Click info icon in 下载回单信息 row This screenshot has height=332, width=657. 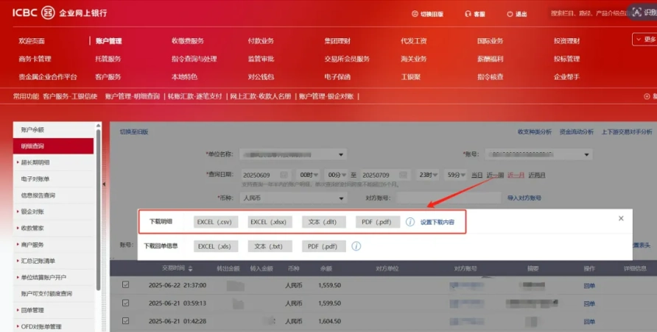(356, 246)
